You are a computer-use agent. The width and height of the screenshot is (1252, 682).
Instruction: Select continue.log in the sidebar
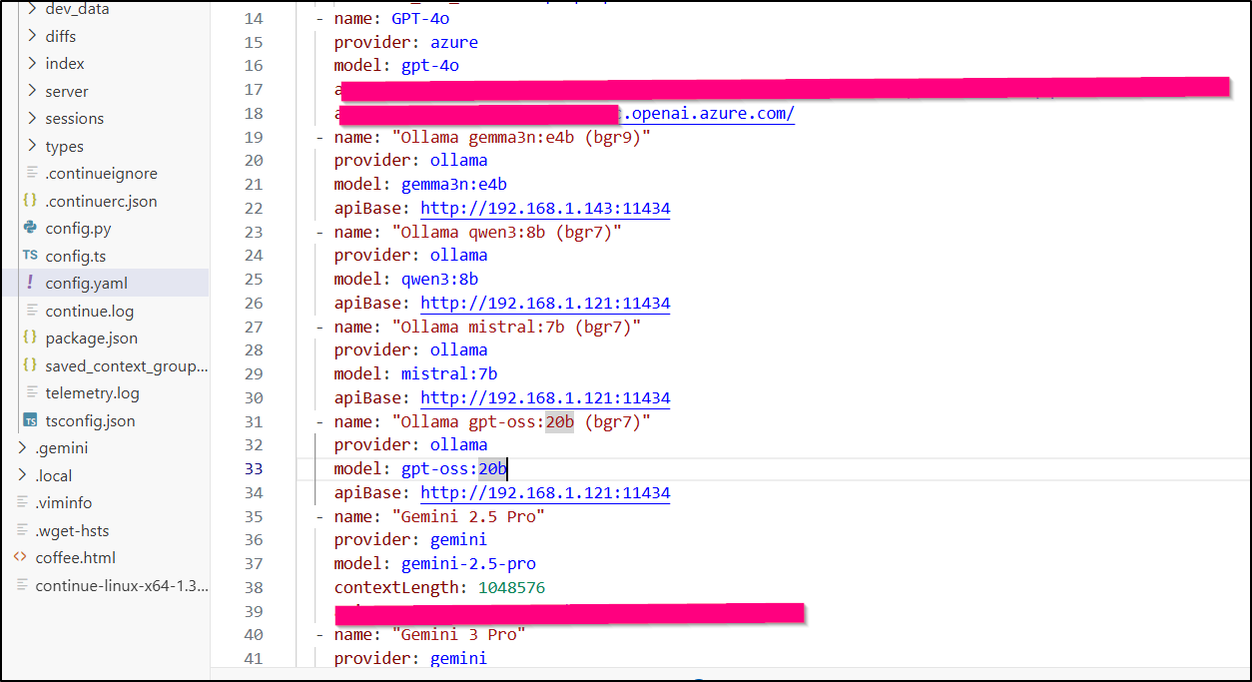tap(88, 311)
